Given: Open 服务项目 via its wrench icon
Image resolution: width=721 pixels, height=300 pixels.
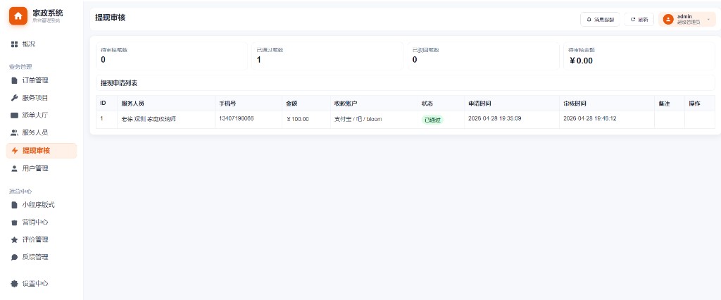Looking at the screenshot, I should pos(14,98).
